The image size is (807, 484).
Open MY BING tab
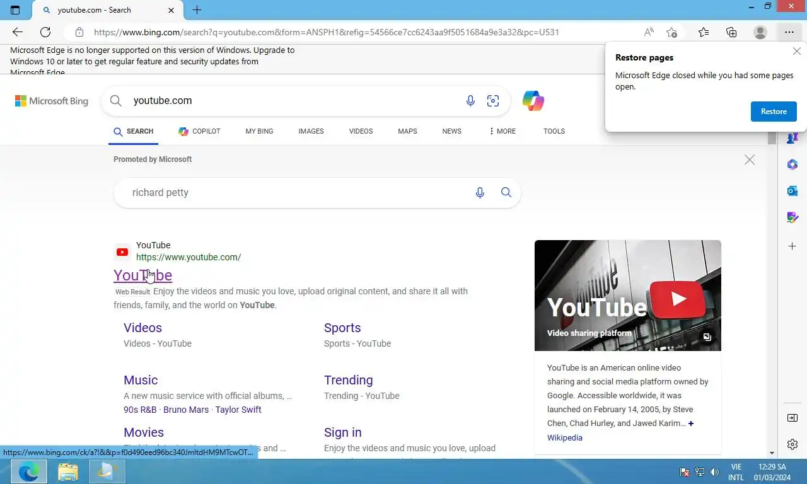(x=259, y=131)
